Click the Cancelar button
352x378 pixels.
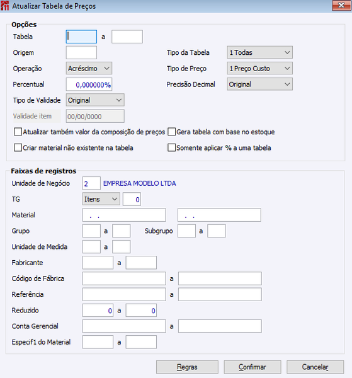[x=315, y=367]
